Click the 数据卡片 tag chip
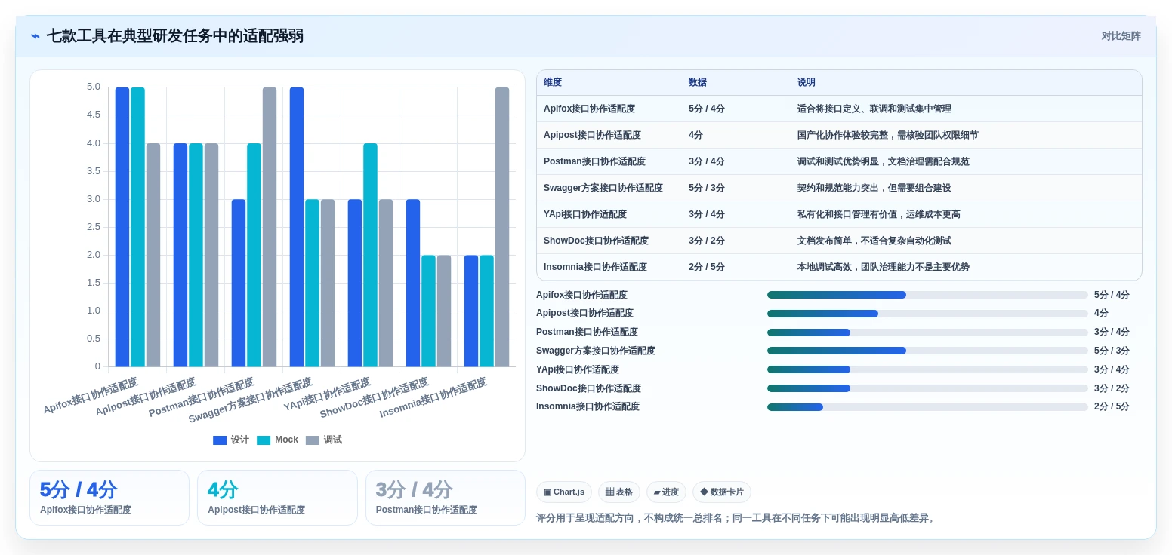The height and width of the screenshot is (555, 1172). (x=722, y=492)
